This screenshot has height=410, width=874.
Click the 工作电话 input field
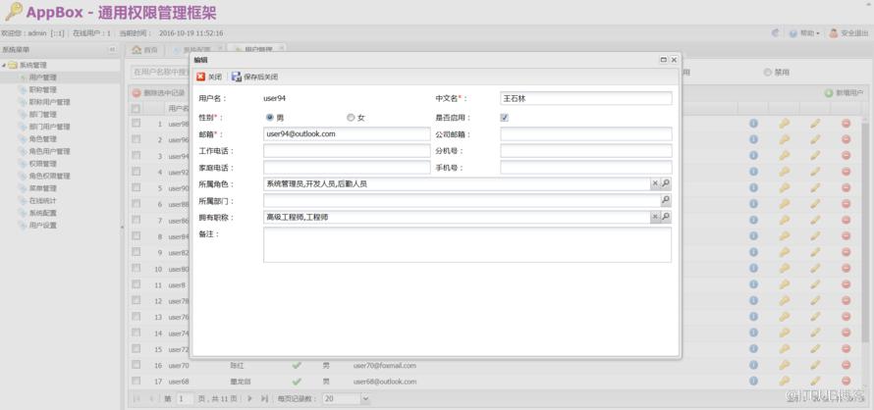[x=347, y=151]
